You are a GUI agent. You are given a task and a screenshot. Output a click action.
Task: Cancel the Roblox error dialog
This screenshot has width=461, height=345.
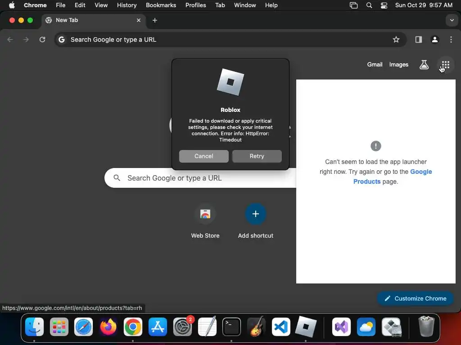203,156
